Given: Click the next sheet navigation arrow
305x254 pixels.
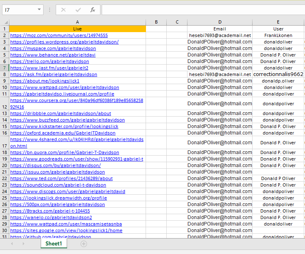Looking at the screenshot, I should 23,244.
